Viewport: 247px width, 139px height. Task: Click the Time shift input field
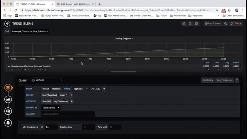coord(115,127)
